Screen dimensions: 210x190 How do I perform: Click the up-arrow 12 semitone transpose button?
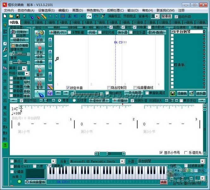(x=50, y=42)
